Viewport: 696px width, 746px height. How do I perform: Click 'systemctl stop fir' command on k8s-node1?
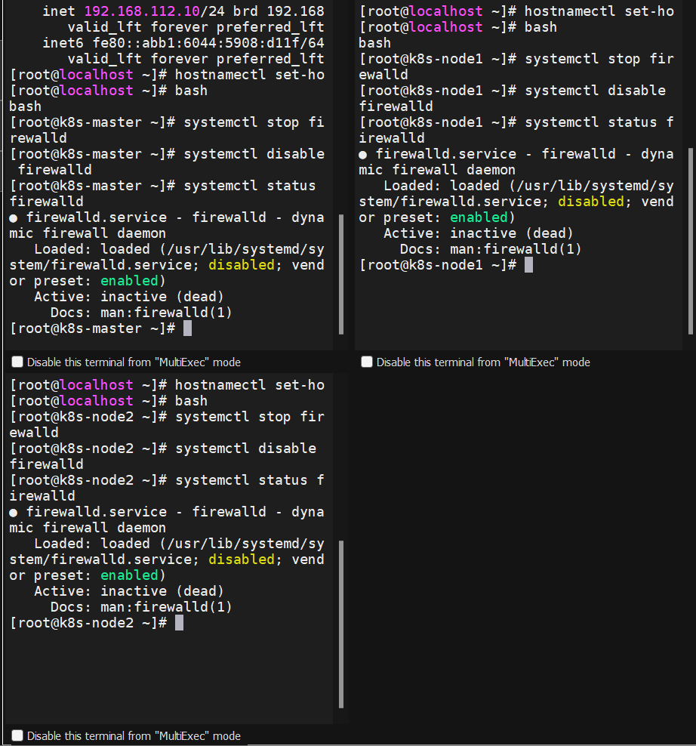click(599, 59)
